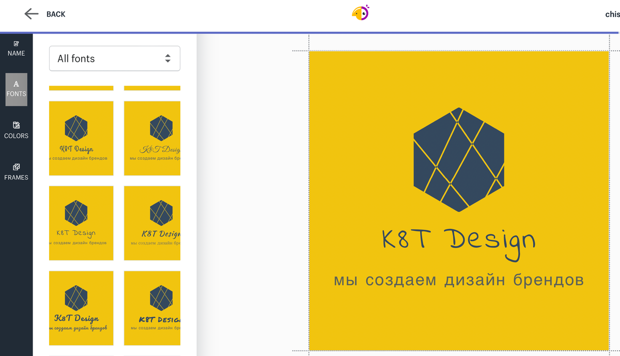Select the serif script thumbnail in bottom row
This screenshot has width=620, height=356.
tap(81, 308)
